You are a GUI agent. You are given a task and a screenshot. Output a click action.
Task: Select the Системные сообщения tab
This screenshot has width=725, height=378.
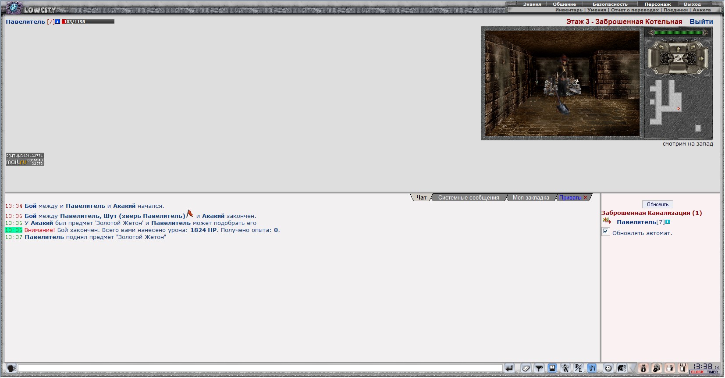(x=469, y=198)
